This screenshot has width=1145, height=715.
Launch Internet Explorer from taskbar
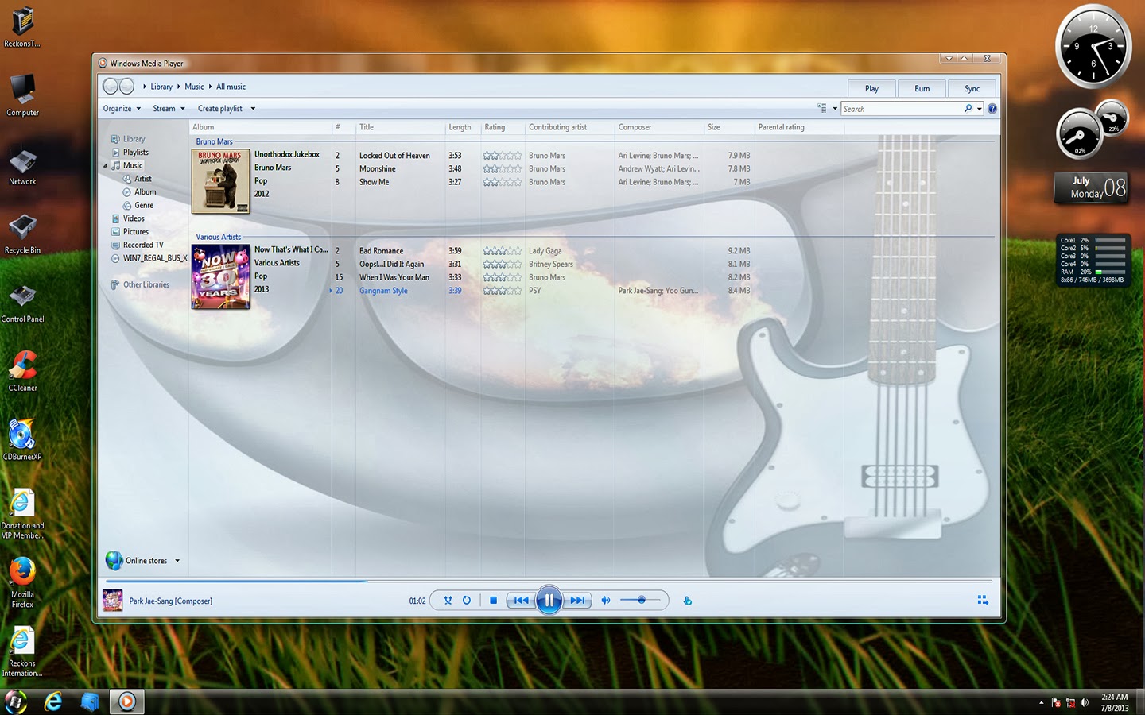[53, 701]
